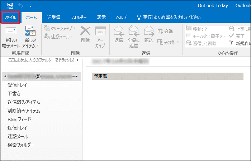Expand the その他 reply options
Image resolution: width=251 pixels, height=161 pixels.
pos(168,42)
